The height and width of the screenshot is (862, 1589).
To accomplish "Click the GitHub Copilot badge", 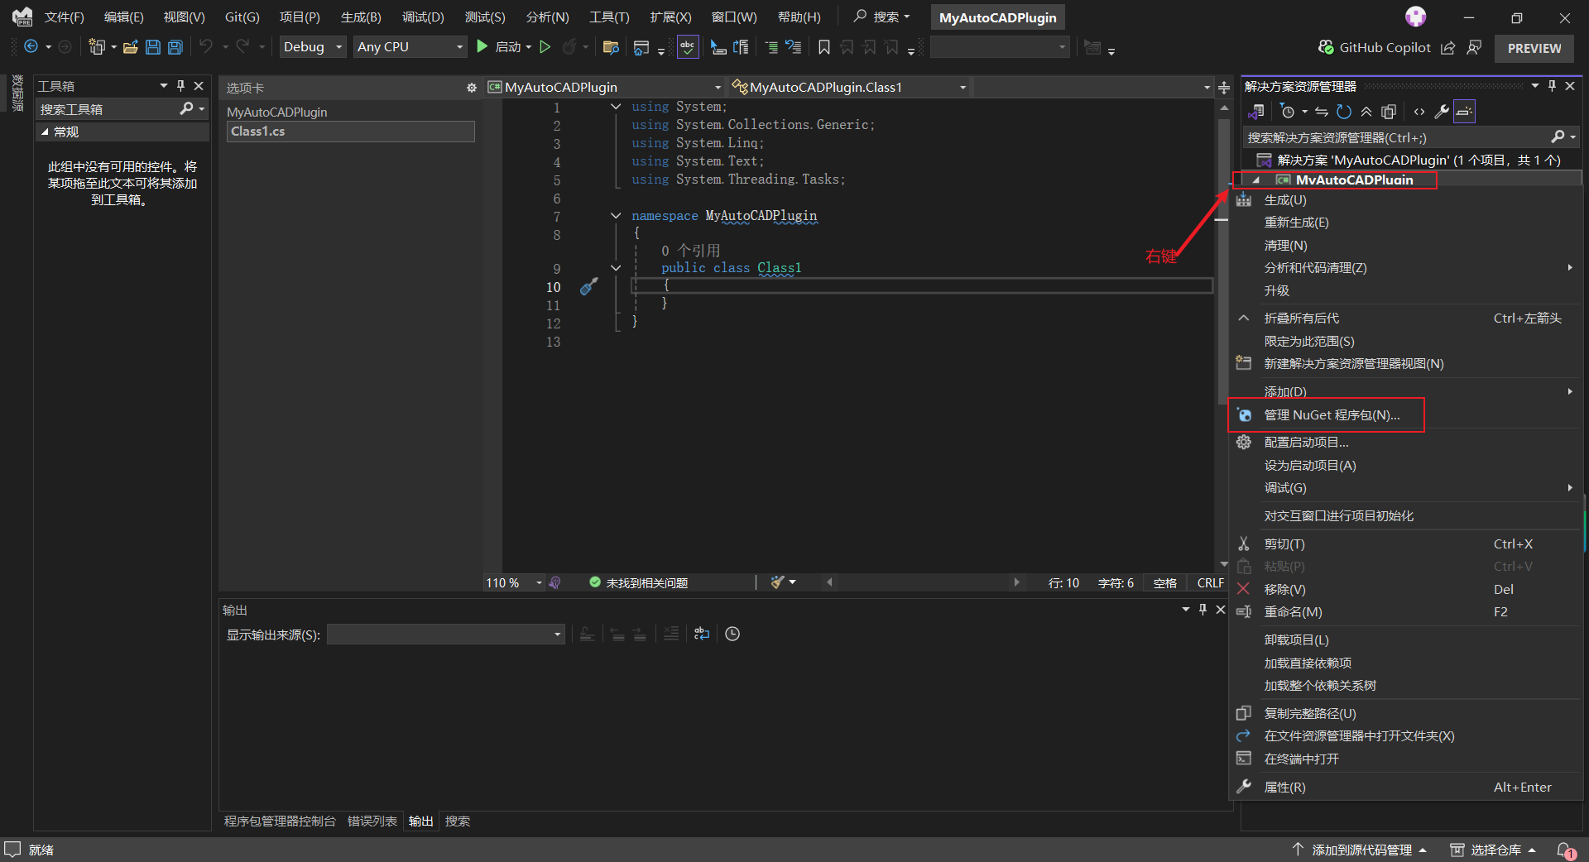I will coord(1374,47).
